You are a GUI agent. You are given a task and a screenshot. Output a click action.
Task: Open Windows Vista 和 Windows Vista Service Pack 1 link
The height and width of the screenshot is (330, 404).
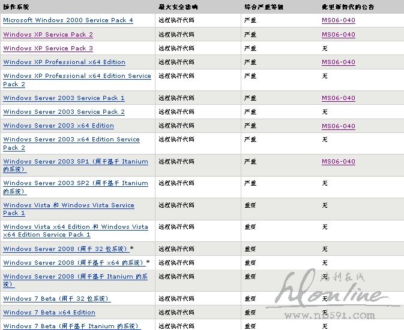coord(68,209)
